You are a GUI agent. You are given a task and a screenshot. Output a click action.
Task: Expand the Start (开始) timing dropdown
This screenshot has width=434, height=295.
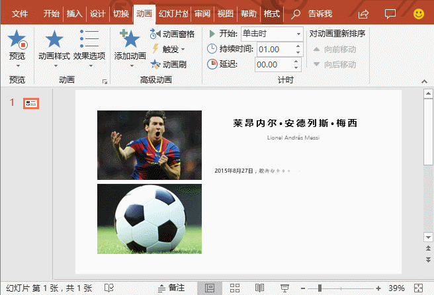[x=298, y=34]
